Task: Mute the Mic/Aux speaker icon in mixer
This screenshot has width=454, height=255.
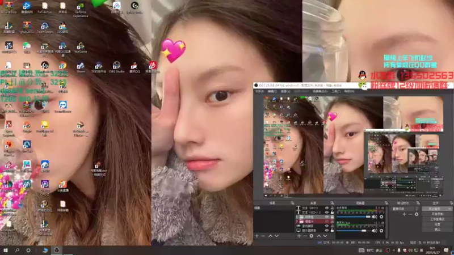Action: (375, 231)
